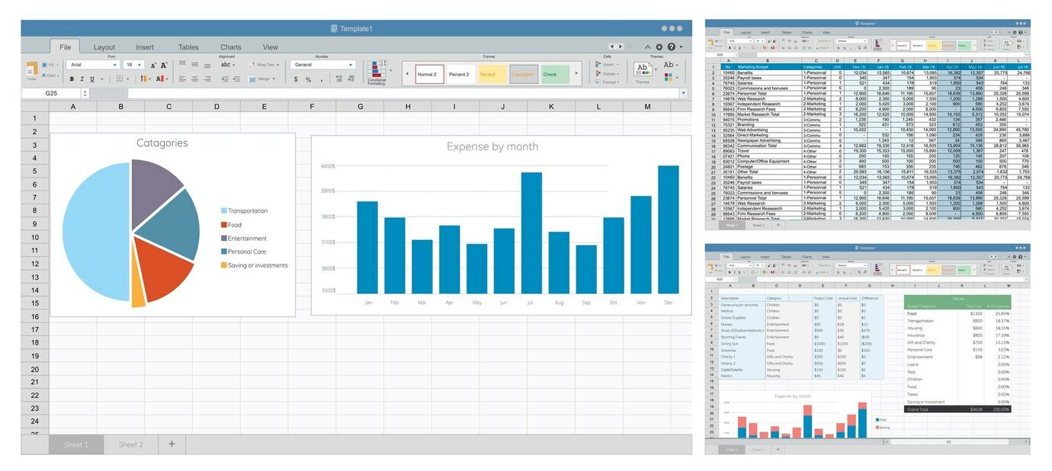Click the align top icon
The height and width of the screenshot is (471, 1052).
[x=182, y=62]
